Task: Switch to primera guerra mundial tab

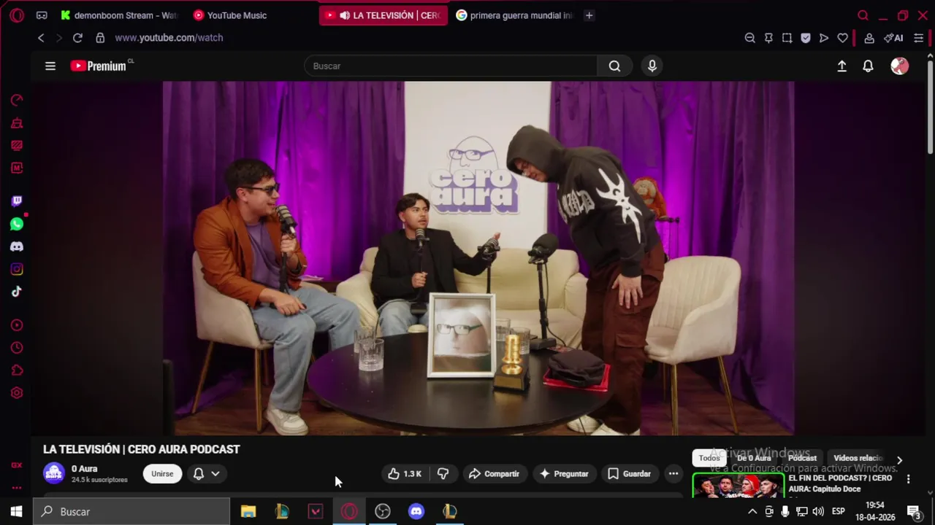Action: point(514,15)
